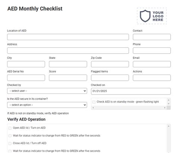Focus the Flagged items field
177x153 pixels.
coord(110,78)
